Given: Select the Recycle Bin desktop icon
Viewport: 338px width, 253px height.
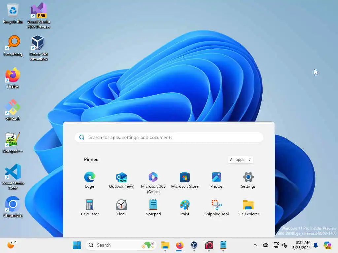Looking at the screenshot, I should 13,14.
